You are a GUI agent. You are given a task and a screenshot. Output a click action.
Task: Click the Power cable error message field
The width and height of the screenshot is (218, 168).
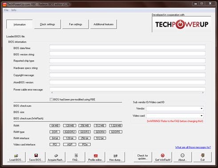coord(128,89)
